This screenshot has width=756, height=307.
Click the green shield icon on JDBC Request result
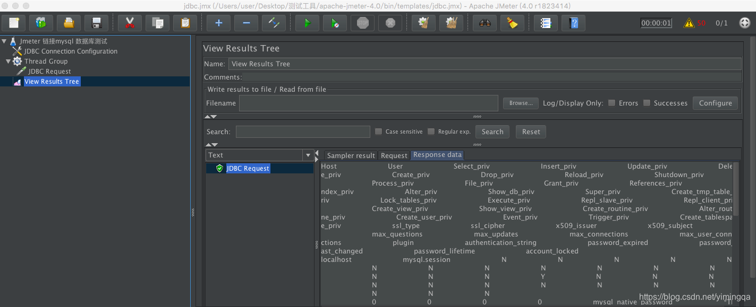click(219, 168)
